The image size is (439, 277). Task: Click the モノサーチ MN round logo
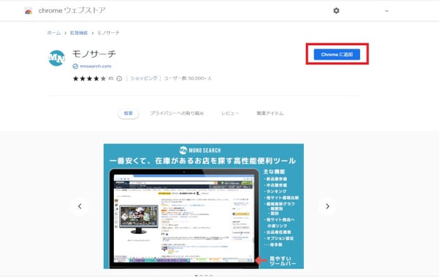coord(56,58)
